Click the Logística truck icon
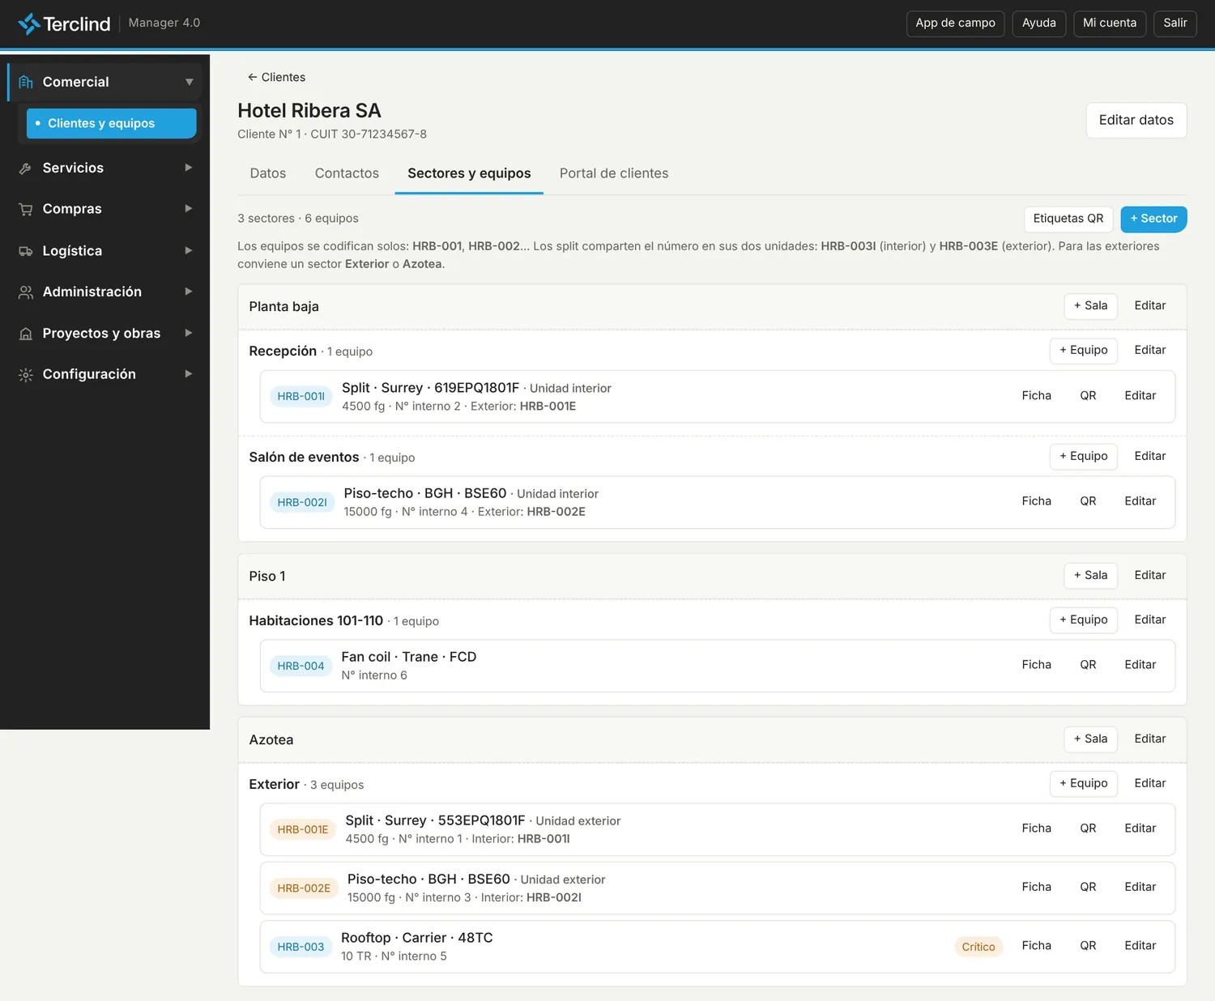The height and width of the screenshot is (1001, 1215). tap(26, 251)
